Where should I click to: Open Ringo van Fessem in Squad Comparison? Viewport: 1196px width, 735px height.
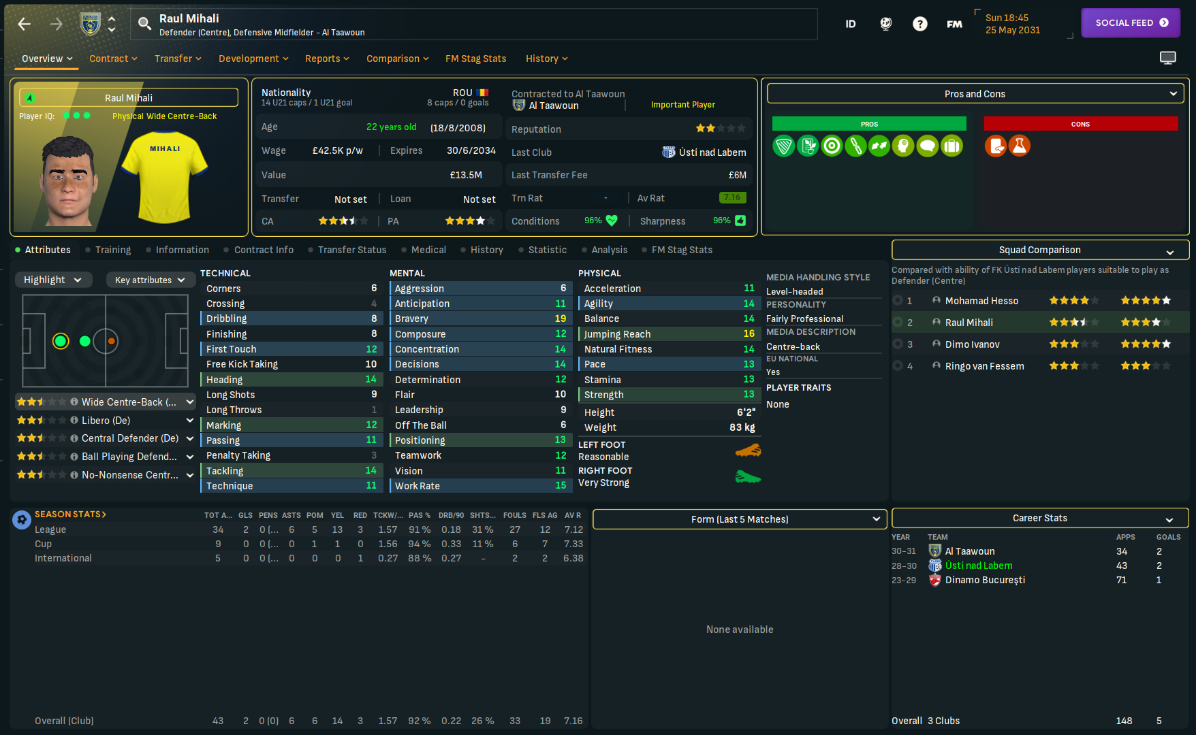coord(984,366)
